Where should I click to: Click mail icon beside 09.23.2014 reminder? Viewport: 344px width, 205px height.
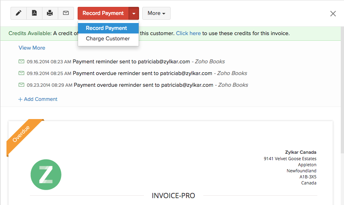pos(21,85)
